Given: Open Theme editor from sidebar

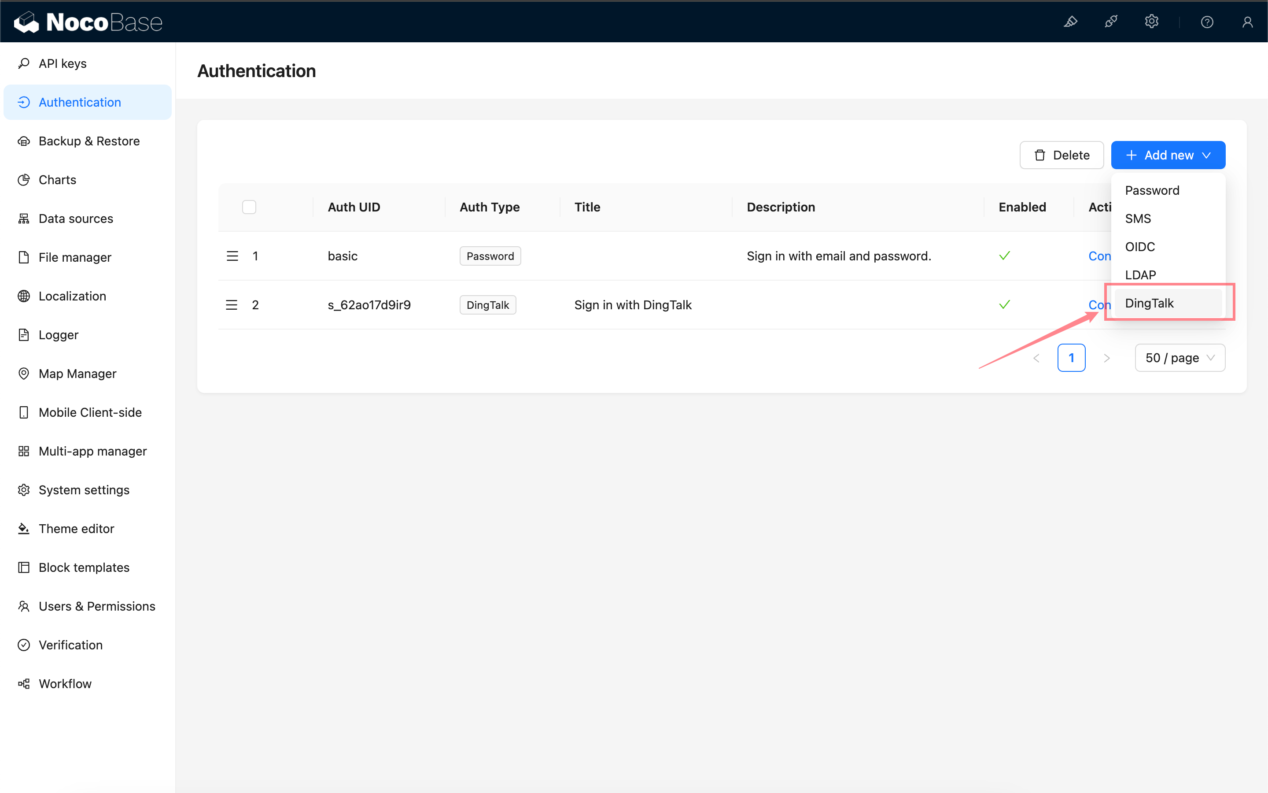Looking at the screenshot, I should (77, 529).
